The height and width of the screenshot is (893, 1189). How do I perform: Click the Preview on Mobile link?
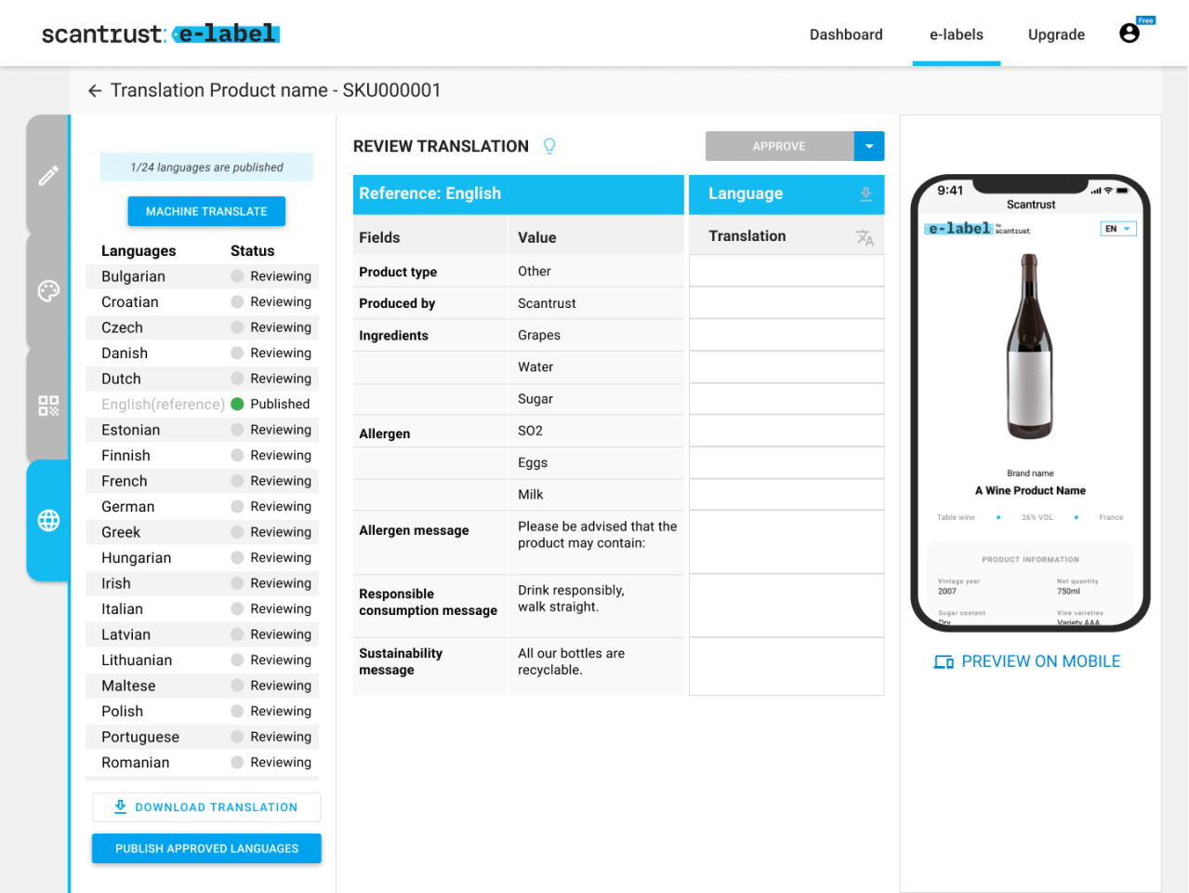1027,661
